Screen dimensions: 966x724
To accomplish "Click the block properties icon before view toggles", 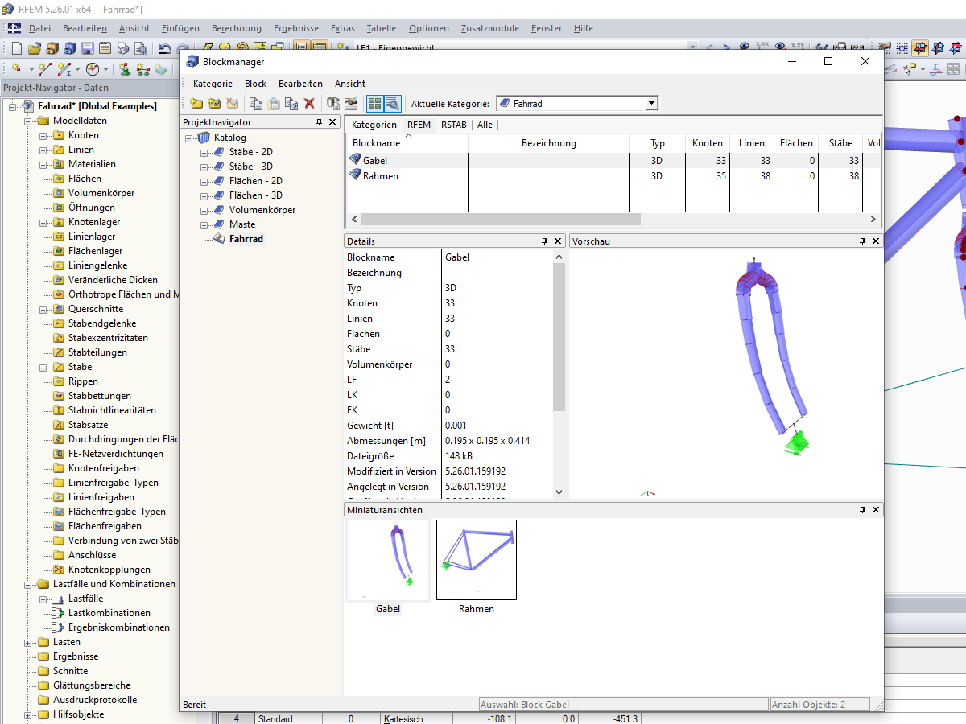I will (x=351, y=104).
